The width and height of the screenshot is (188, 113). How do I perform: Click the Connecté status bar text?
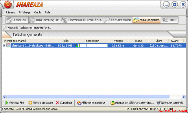[30, 109]
